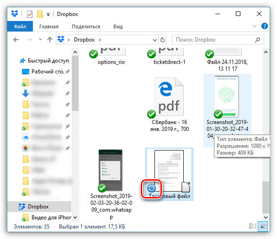Select Screenshot_2019-02-03 whatsapp thumbnail
Viewport: 277px width, 239px height.
[111, 170]
